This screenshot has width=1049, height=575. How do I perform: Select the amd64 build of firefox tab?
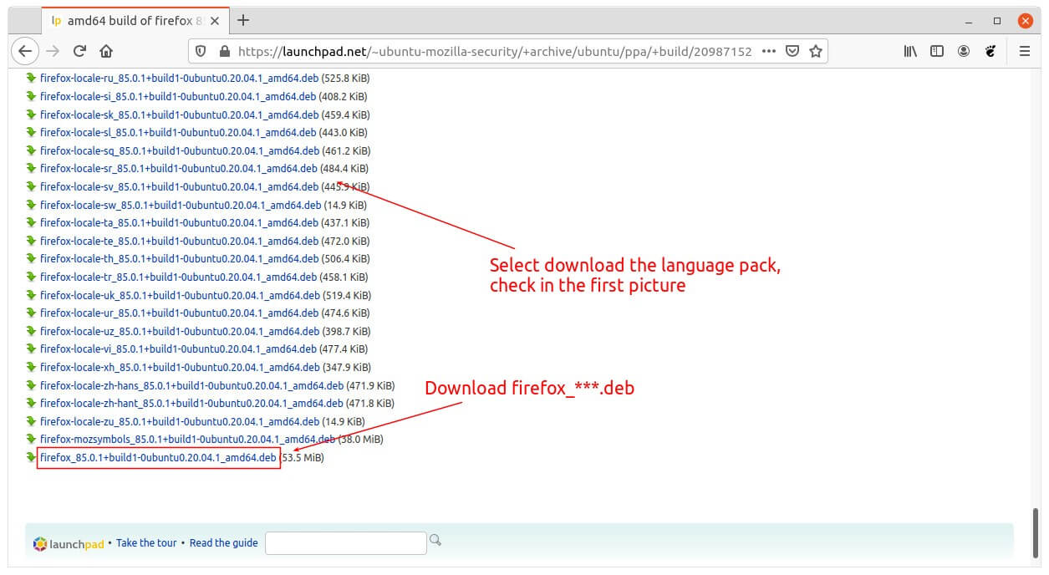(x=134, y=20)
